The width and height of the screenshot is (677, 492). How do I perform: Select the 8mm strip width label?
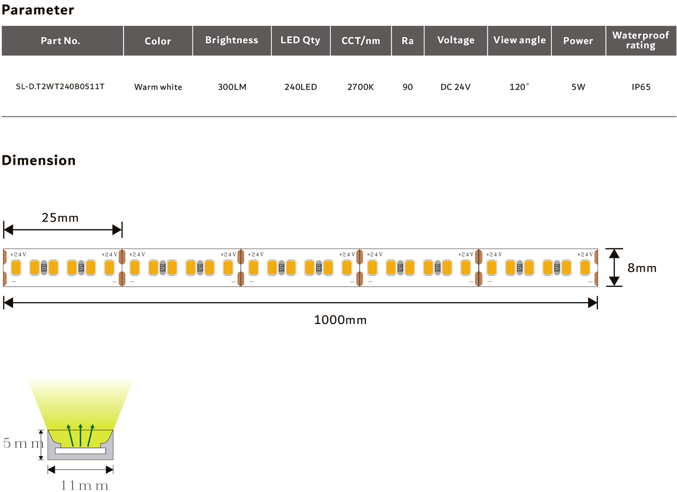coord(641,268)
